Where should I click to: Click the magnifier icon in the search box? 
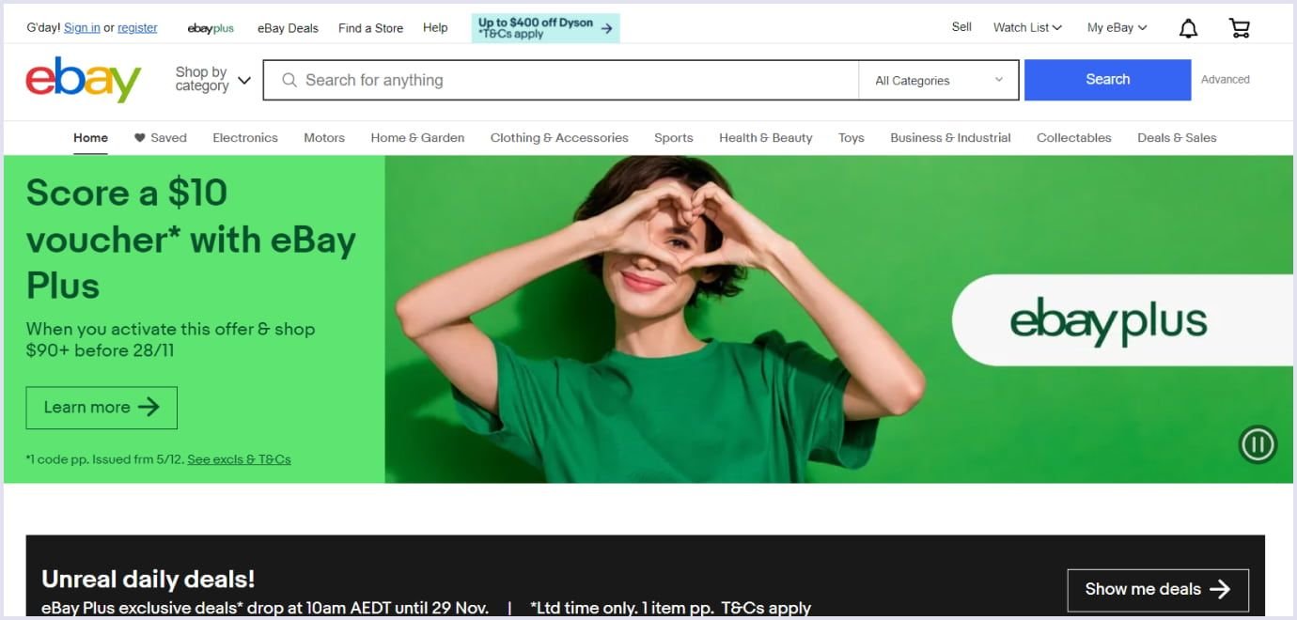point(289,81)
